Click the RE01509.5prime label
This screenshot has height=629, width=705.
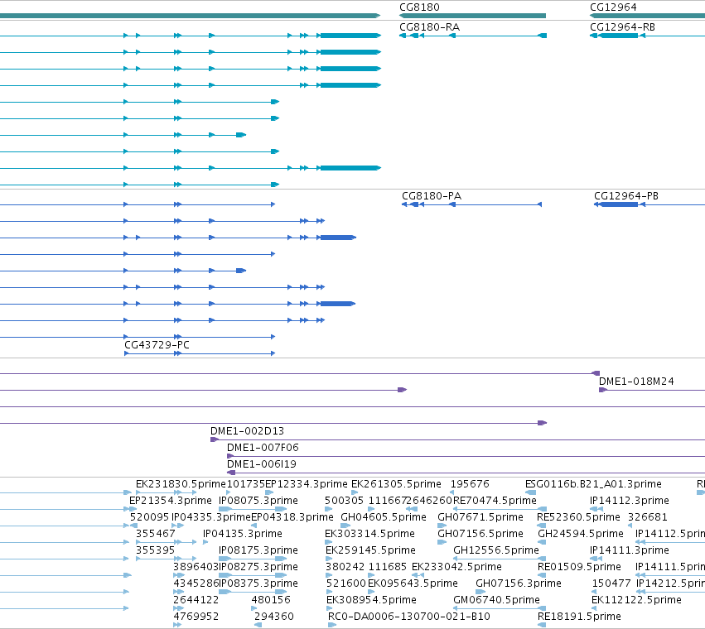(580, 568)
